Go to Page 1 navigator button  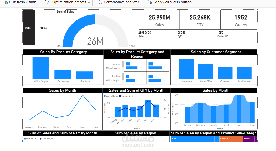tap(29, 28)
